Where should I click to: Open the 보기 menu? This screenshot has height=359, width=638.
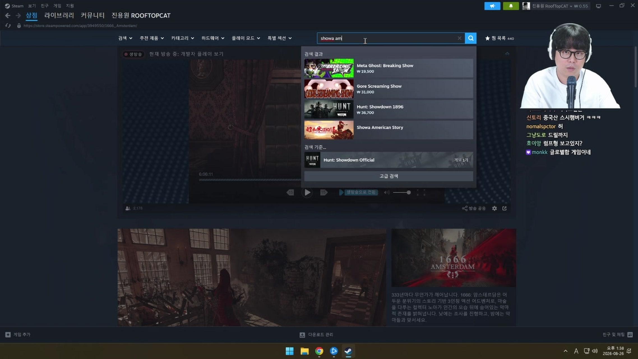coord(32,6)
